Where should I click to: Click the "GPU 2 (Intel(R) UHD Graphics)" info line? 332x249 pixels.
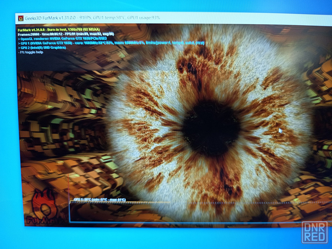point(42,48)
